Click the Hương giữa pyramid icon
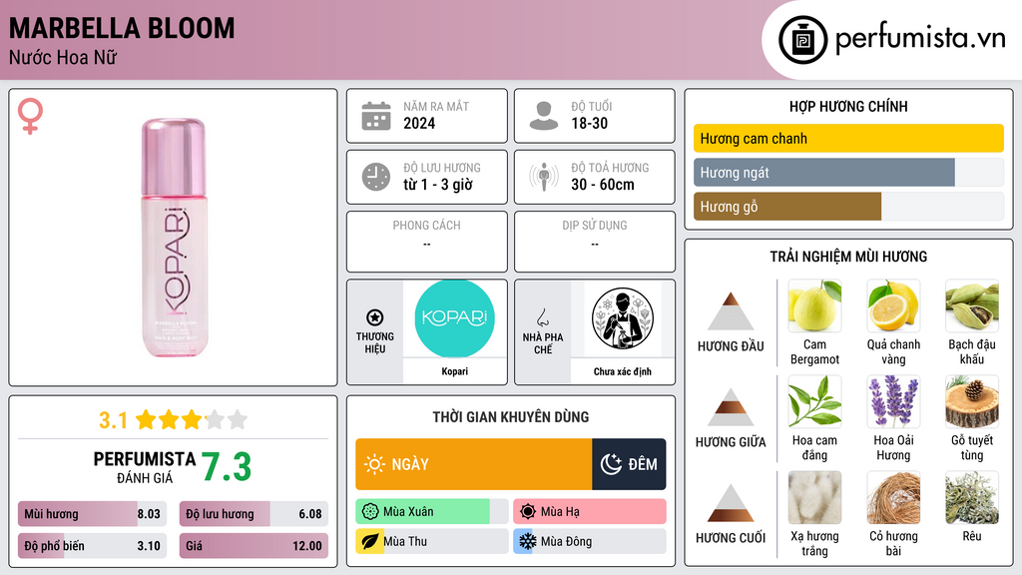This screenshot has height=575, width=1022. point(731,407)
